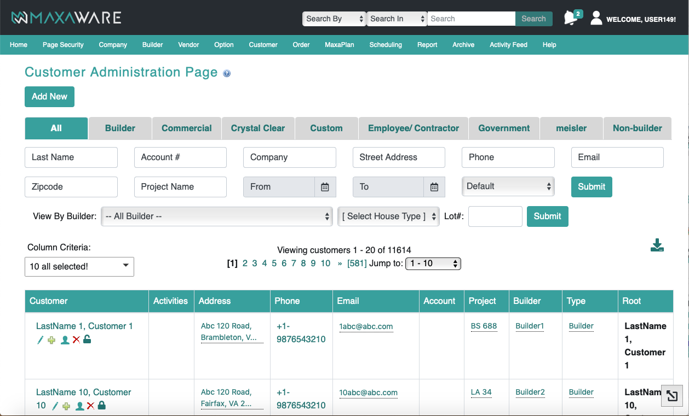Click the open padlock icon for LastName 1

[87, 339]
